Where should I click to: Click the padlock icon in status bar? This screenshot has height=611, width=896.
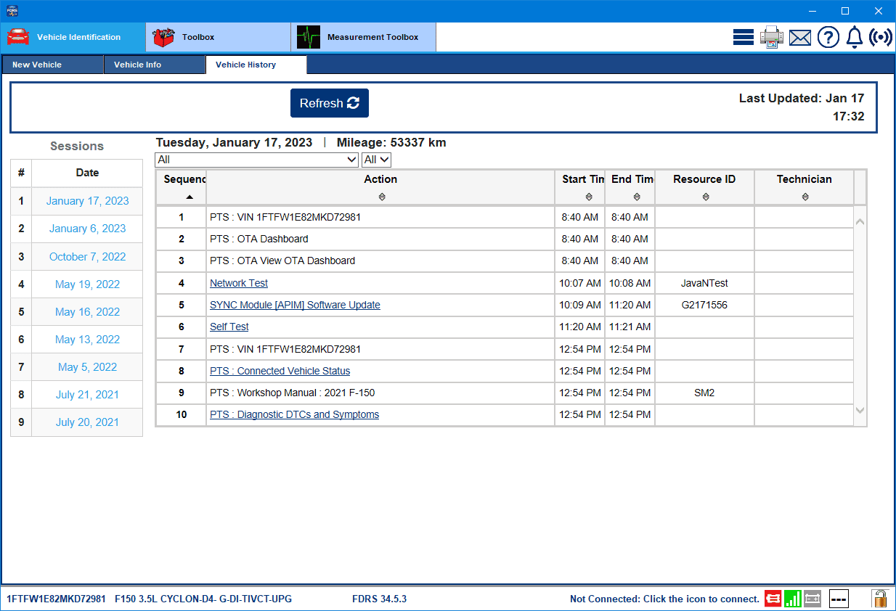coord(879,599)
